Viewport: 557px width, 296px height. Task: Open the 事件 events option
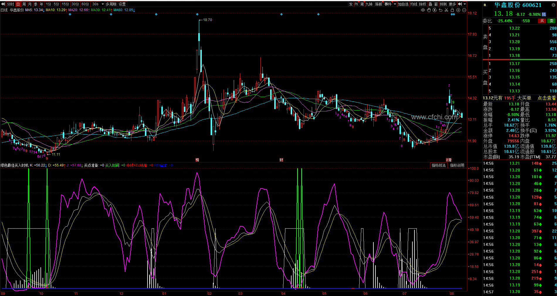click(x=388, y=4)
